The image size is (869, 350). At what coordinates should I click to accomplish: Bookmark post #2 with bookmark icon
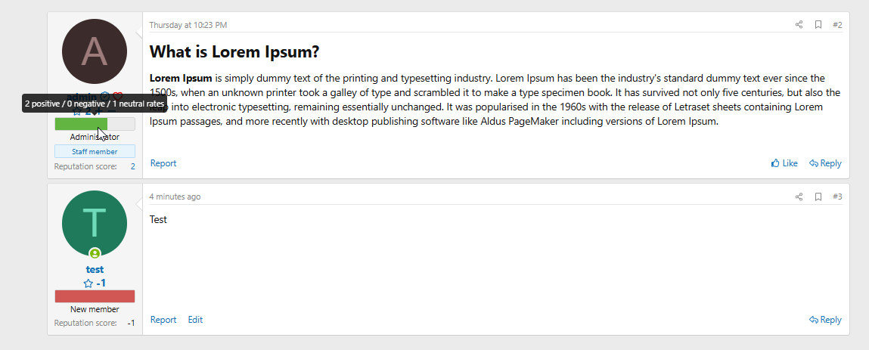pos(818,24)
